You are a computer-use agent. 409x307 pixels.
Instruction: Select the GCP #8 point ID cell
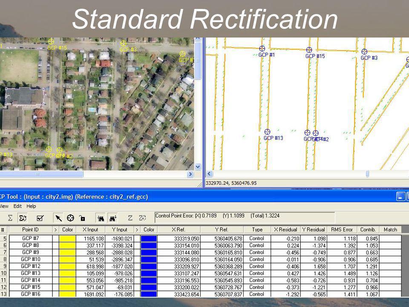click(x=31, y=246)
